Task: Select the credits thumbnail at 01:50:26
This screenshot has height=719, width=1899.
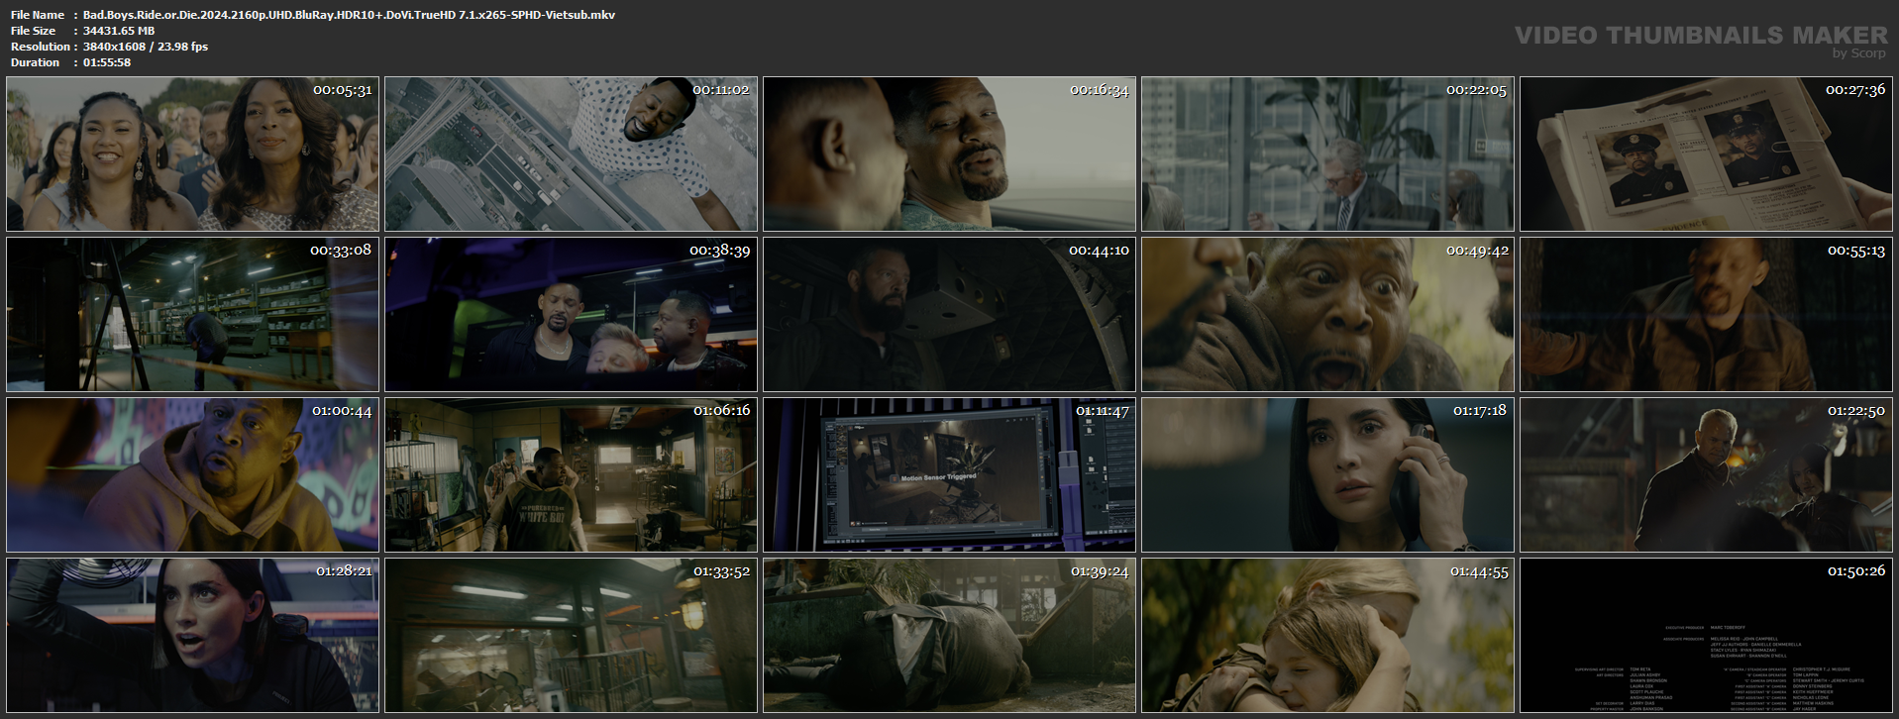Action: (x=1706, y=635)
